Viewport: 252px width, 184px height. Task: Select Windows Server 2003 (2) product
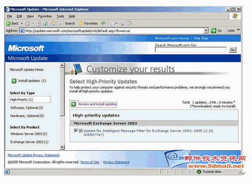tap(29, 134)
